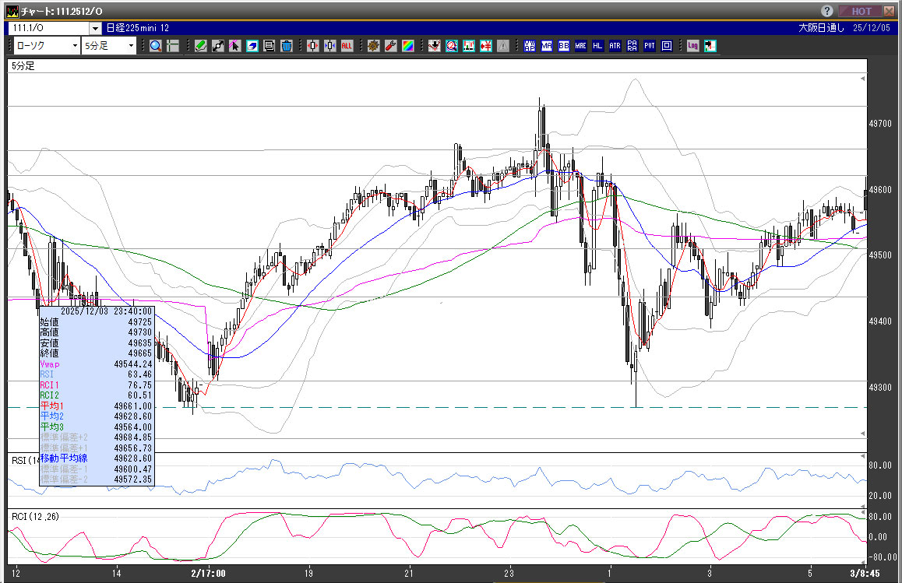902x583 pixels.
Task: Open the rainbow color settings icon
Action: pos(407,46)
